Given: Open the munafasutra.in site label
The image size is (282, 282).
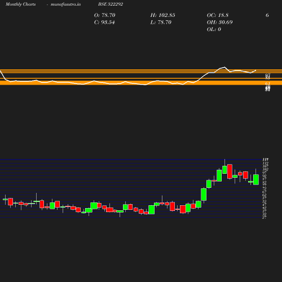Looking at the screenshot, I should click(x=65, y=4).
